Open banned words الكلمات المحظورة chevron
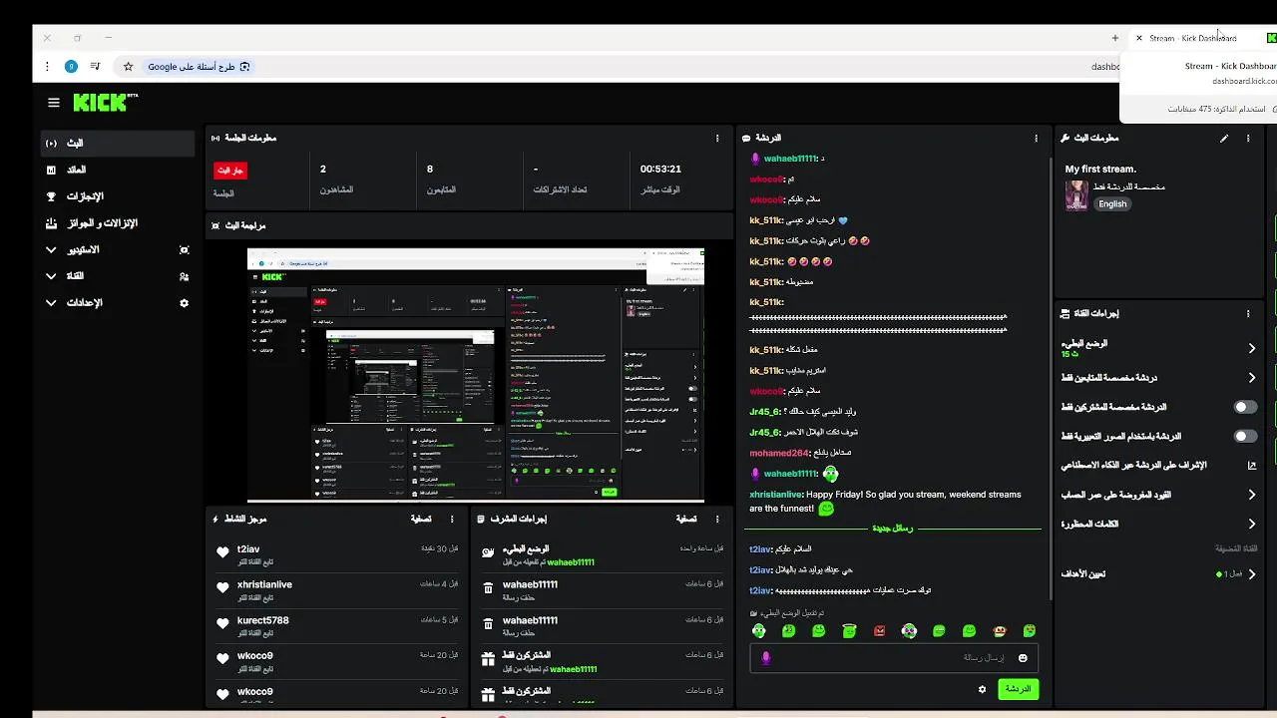1277x718 pixels. pyautogui.click(x=1252, y=524)
